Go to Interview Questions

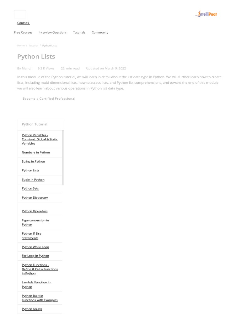pos(52,32)
